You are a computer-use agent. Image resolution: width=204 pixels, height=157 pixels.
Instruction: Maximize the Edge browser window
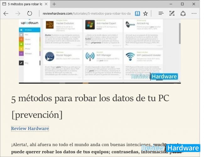click(x=182, y=4)
